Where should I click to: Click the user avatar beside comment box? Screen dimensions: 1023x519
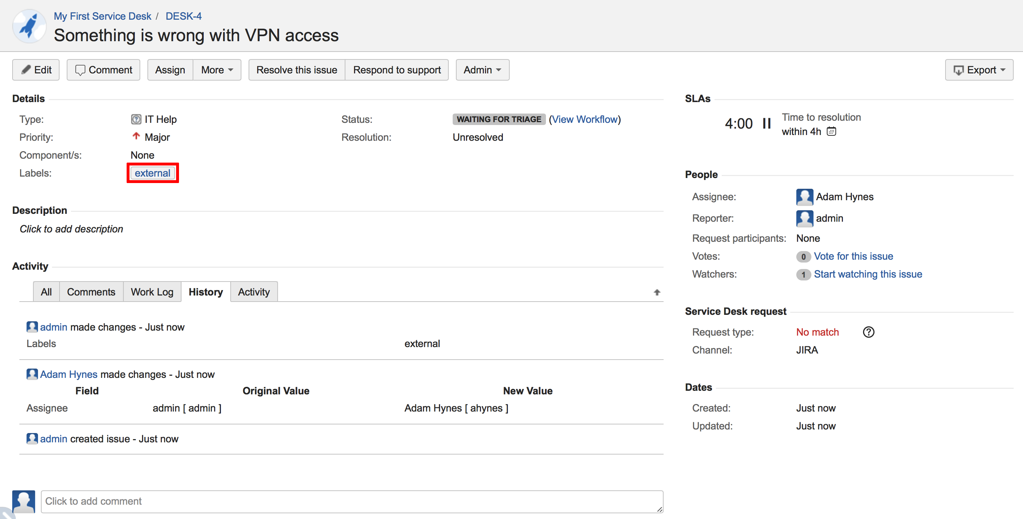(x=24, y=501)
